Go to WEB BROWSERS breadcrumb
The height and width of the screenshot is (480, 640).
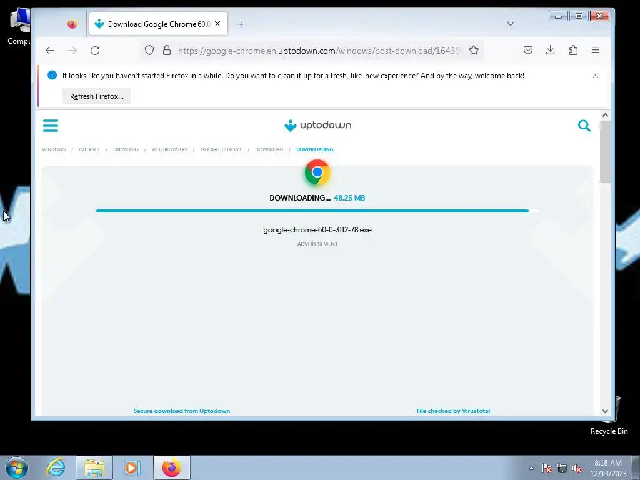coord(169,149)
